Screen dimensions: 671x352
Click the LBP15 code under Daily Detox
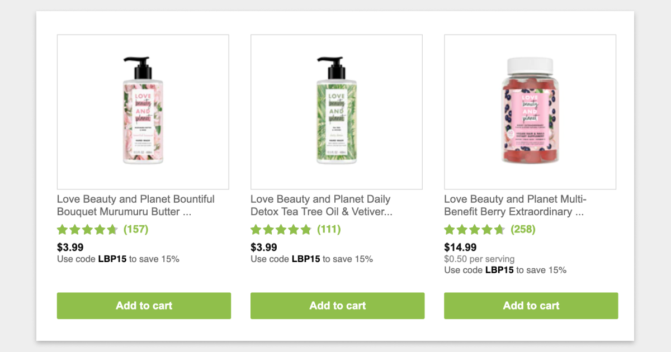tap(306, 259)
